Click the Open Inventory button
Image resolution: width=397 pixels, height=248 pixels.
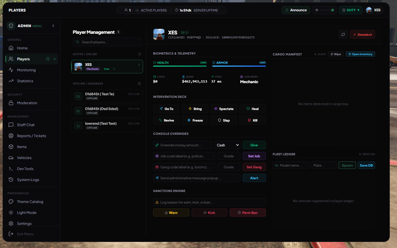coord(360,54)
